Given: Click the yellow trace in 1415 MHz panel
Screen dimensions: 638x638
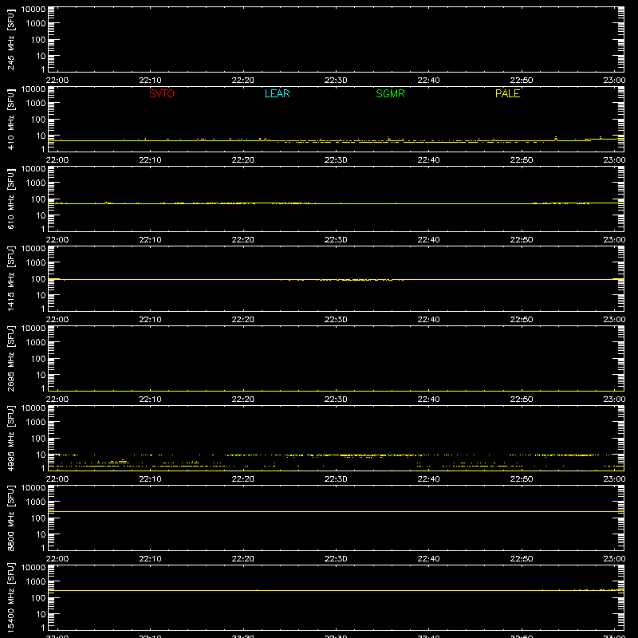Looking at the screenshot, I should pos(336,280).
